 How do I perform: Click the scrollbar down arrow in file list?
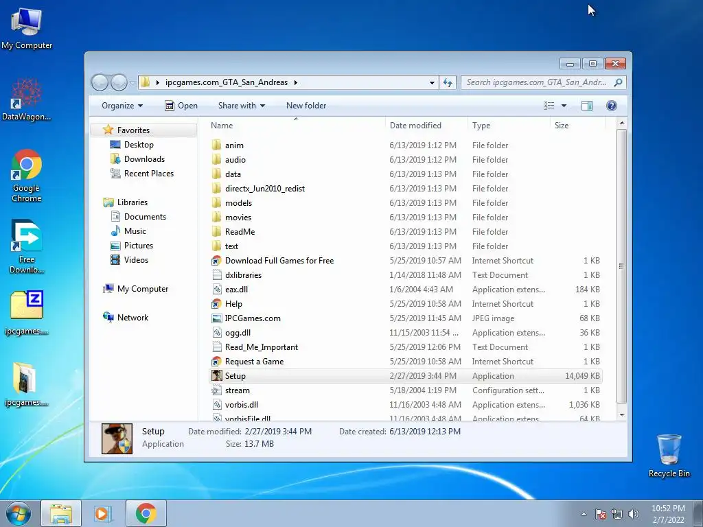tap(621, 415)
